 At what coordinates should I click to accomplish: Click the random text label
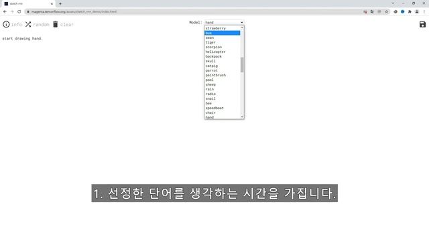pos(41,25)
